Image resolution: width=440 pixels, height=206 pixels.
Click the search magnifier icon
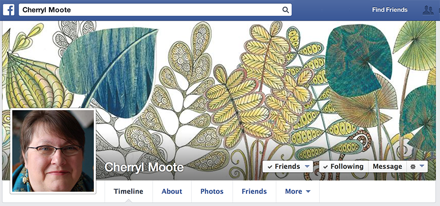[x=286, y=10]
